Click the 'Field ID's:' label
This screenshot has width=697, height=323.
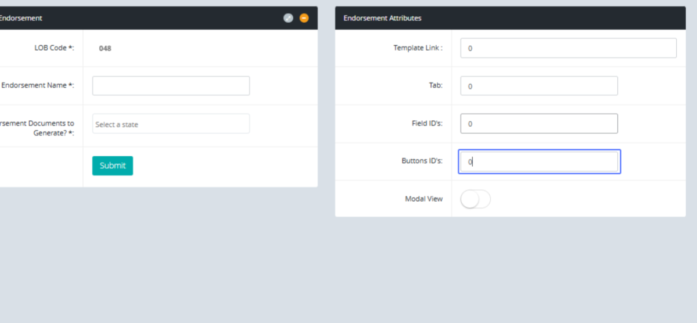pos(426,124)
